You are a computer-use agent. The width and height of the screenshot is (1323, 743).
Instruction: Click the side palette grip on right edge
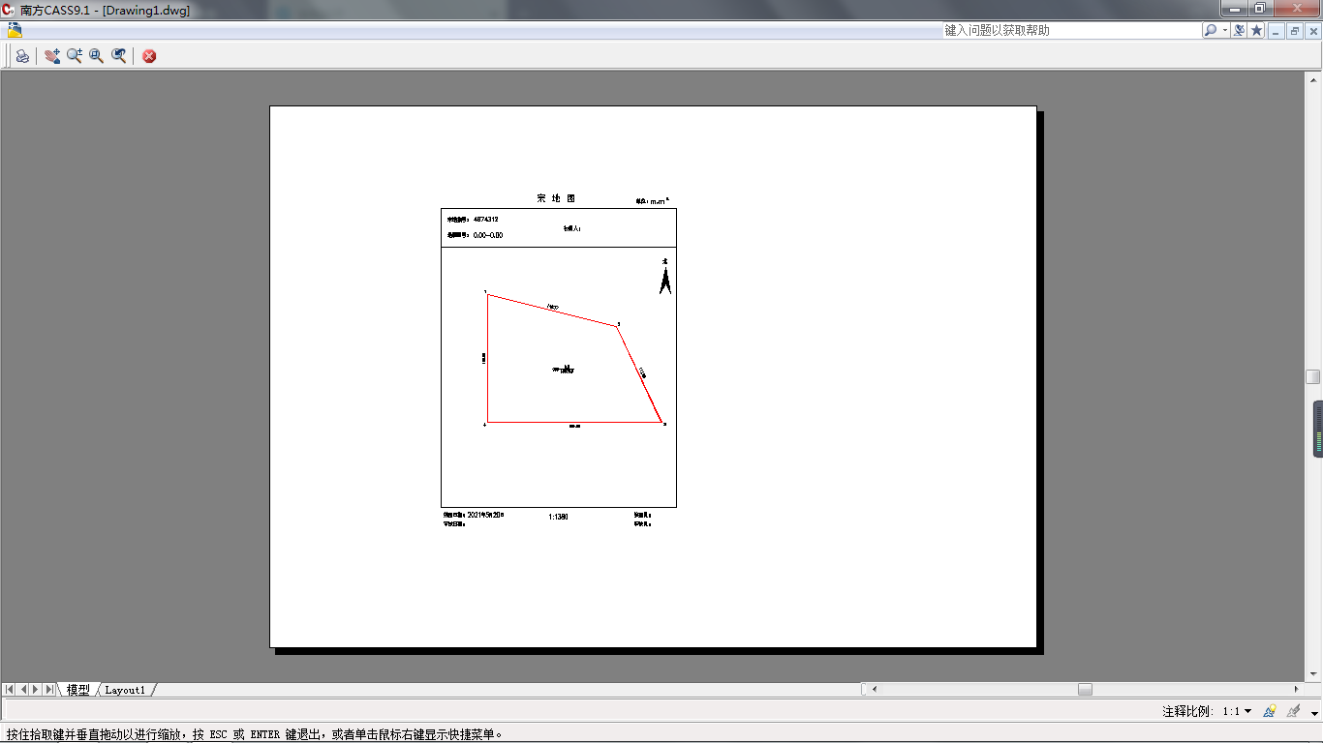(1318, 429)
